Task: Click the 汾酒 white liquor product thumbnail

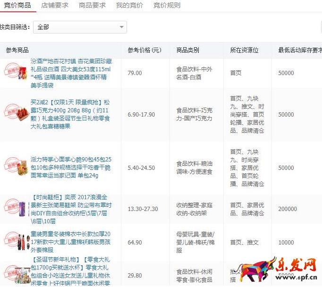Action: click(x=15, y=72)
